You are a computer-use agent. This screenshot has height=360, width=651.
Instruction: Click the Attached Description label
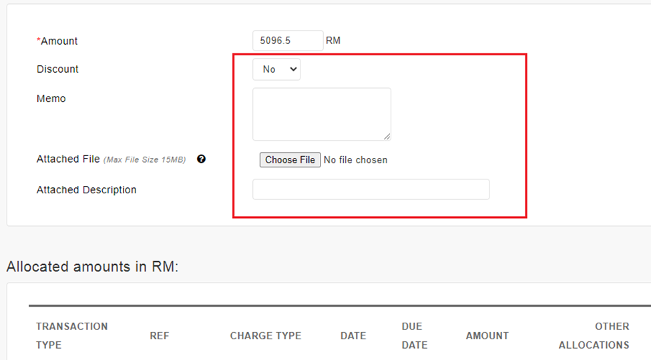86,190
